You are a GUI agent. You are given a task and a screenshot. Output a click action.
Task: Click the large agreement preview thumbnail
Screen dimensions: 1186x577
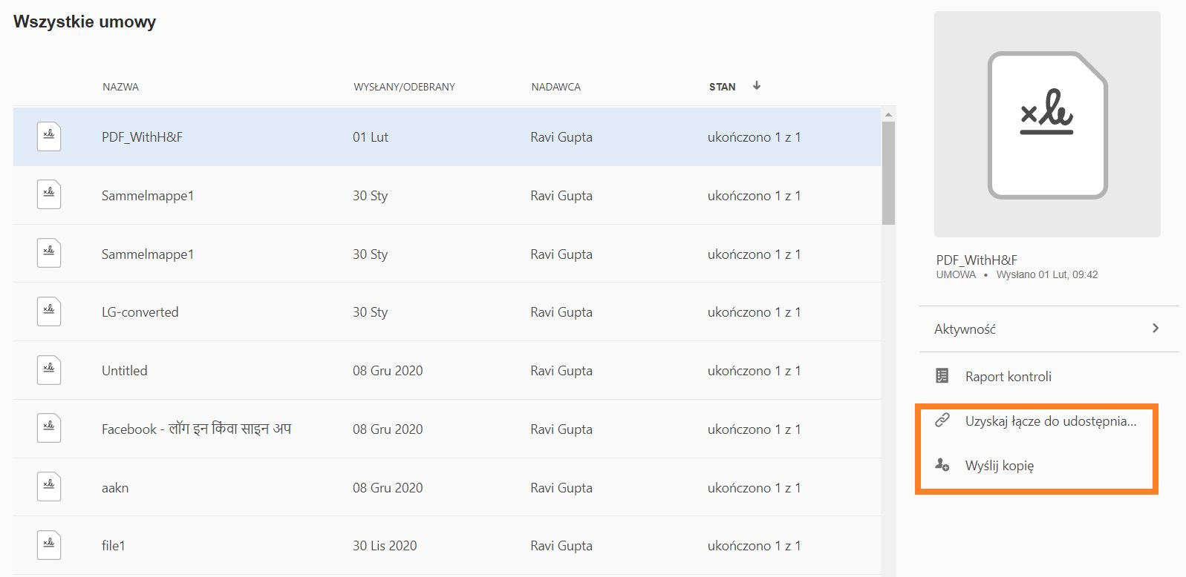coord(1047,125)
